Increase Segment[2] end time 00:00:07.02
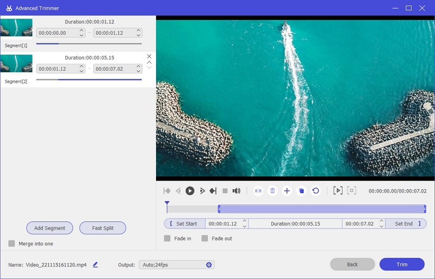This screenshot has height=279, width=435. click(x=139, y=66)
